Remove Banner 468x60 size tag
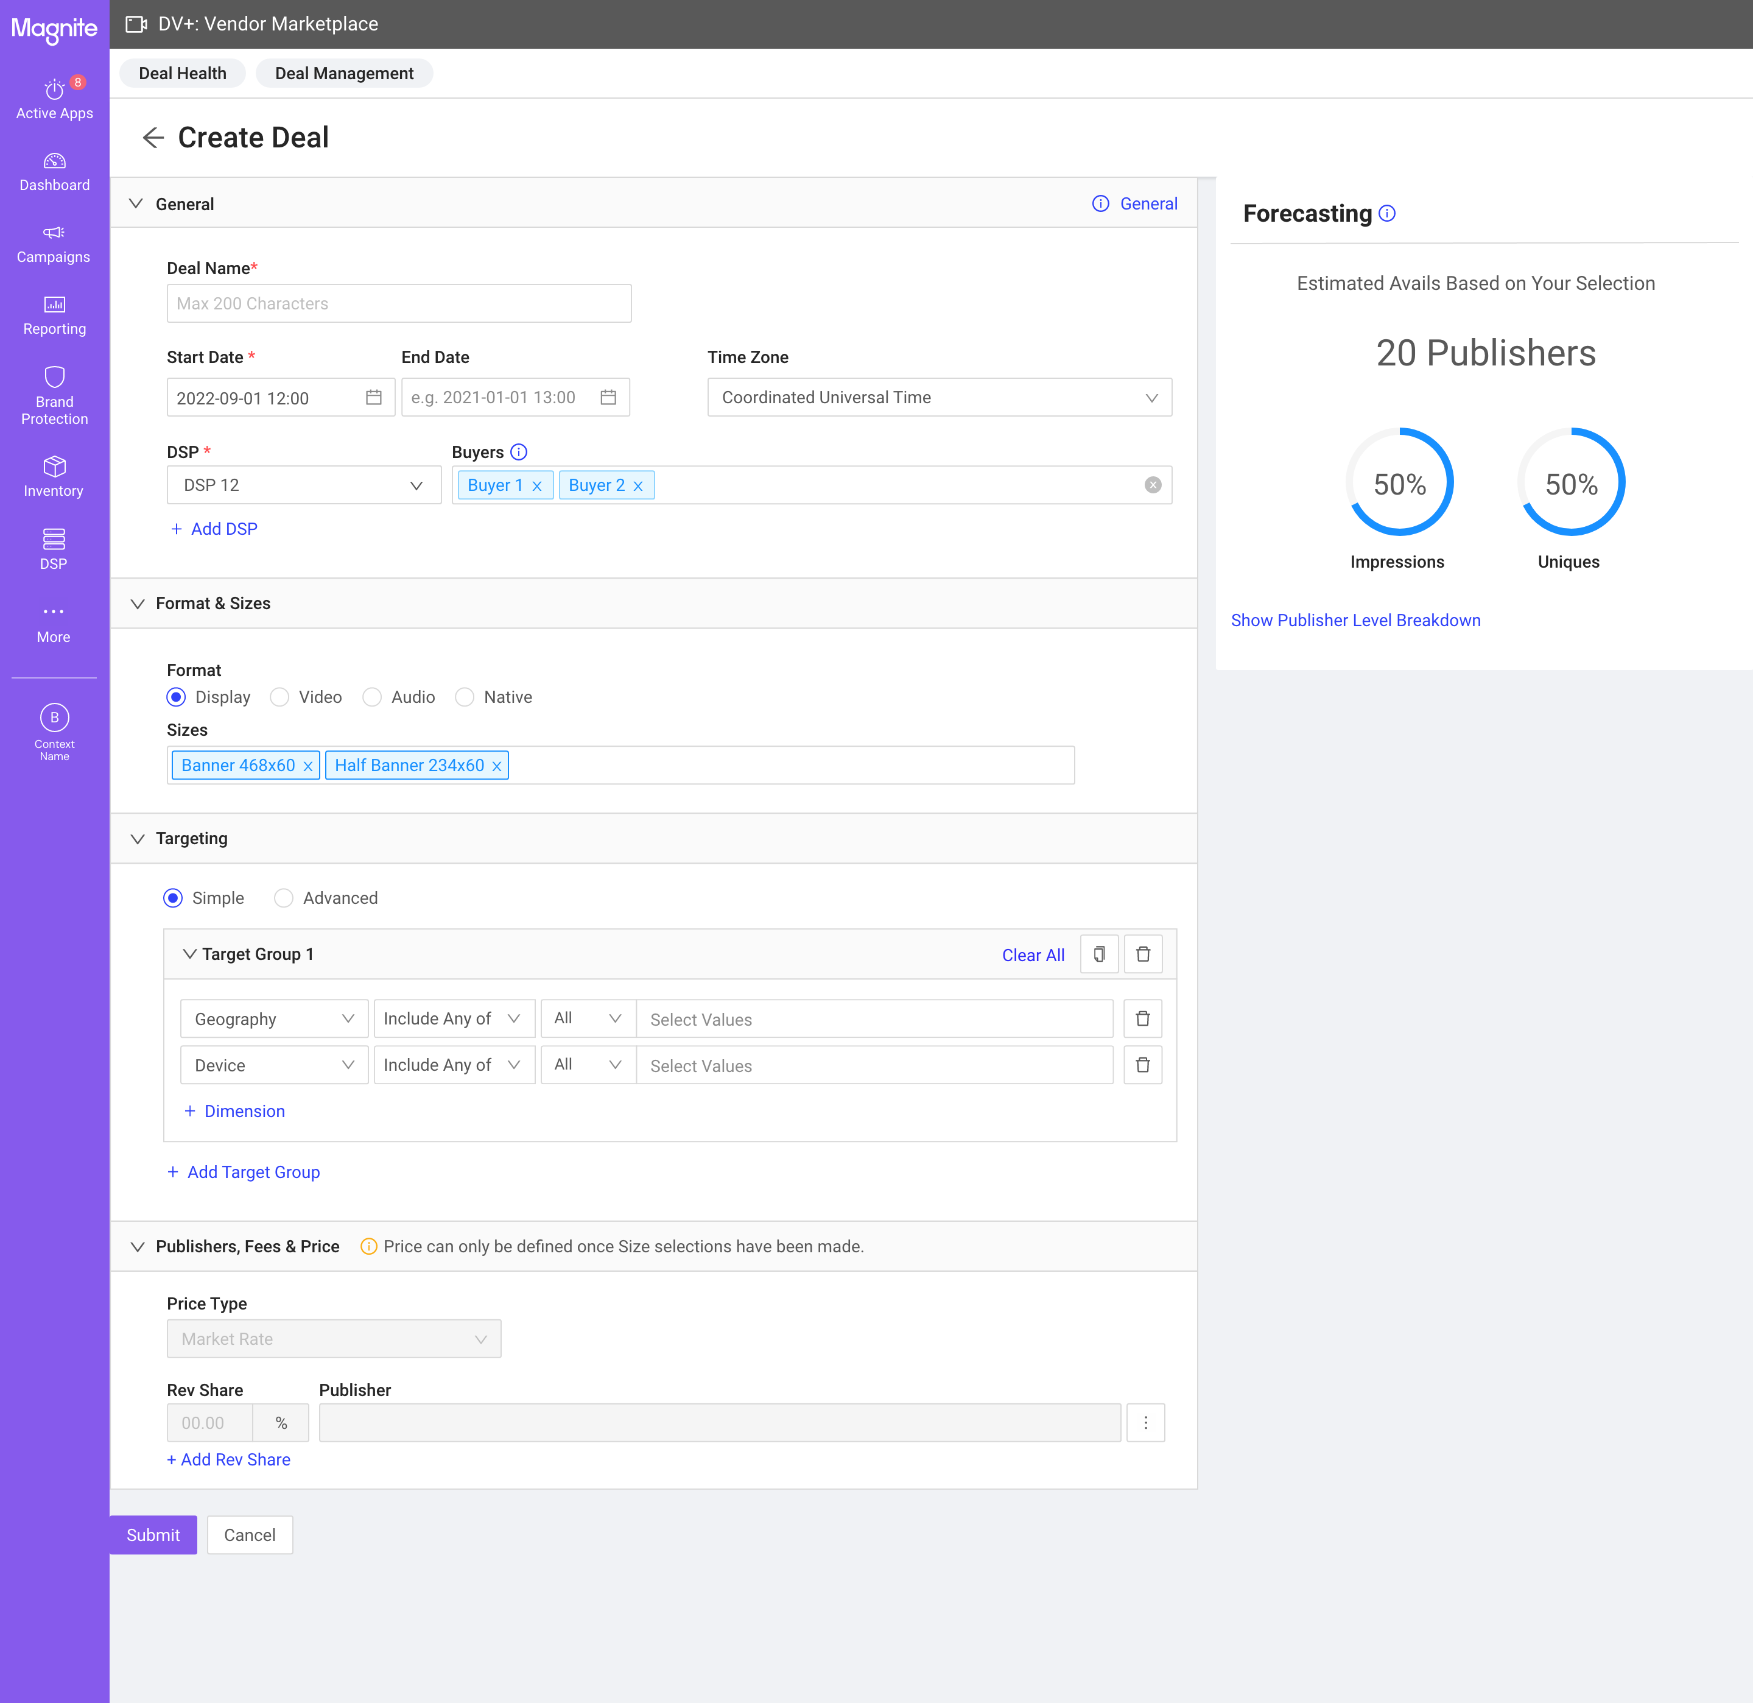The width and height of the screenshot is (1753, 1703). [307, 766]
